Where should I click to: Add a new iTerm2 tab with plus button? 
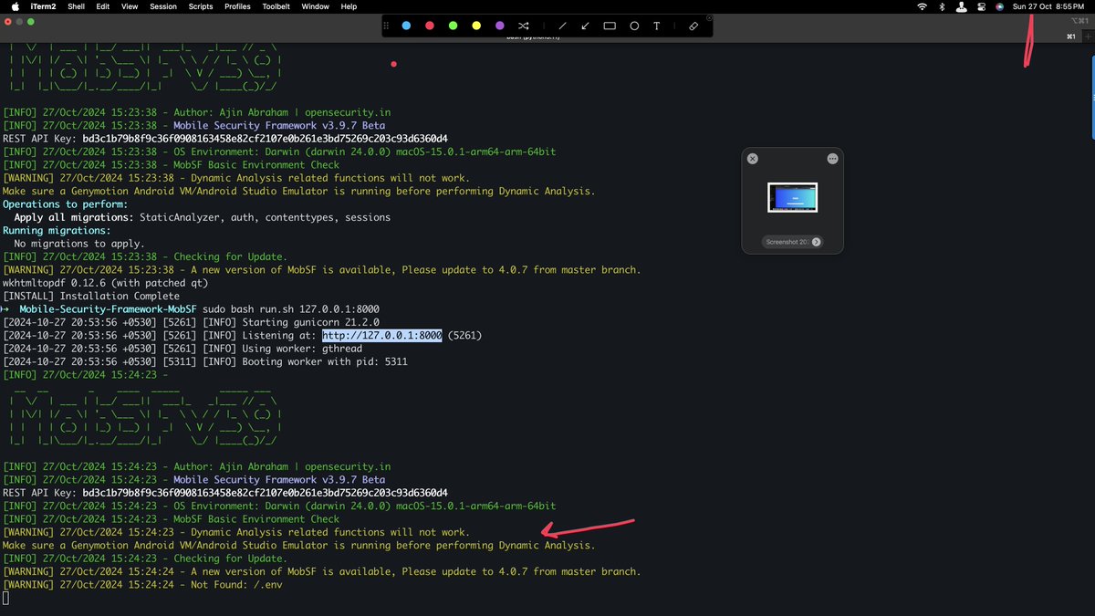coord(1087,36)
